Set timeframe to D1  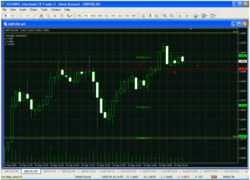coord(120,16)
